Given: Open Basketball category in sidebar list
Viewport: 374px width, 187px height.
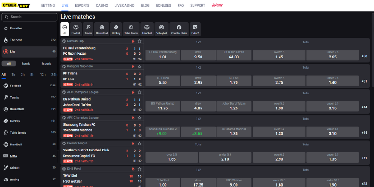Looking at the screenshot, I should coord(29,109).
